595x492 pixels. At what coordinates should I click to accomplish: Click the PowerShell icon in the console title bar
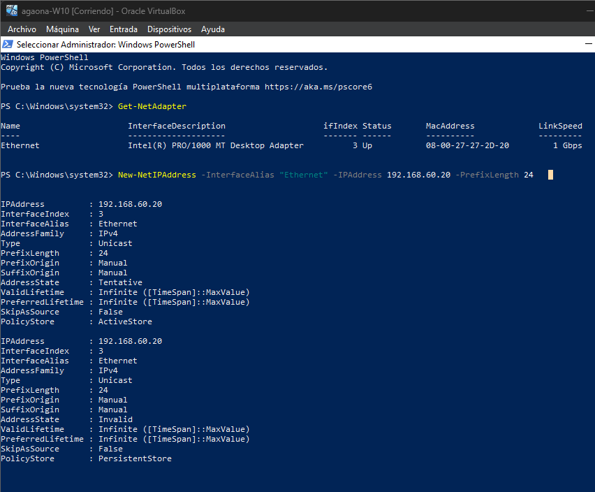click(x=8, y=44)
